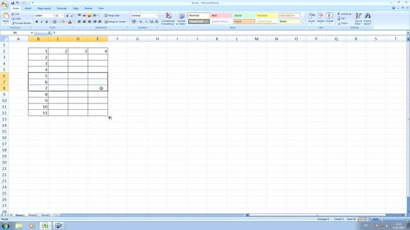This screenshot has width=410, height=230.
Task: Apply cell borders from Font group
Action: tap(54, 22)
